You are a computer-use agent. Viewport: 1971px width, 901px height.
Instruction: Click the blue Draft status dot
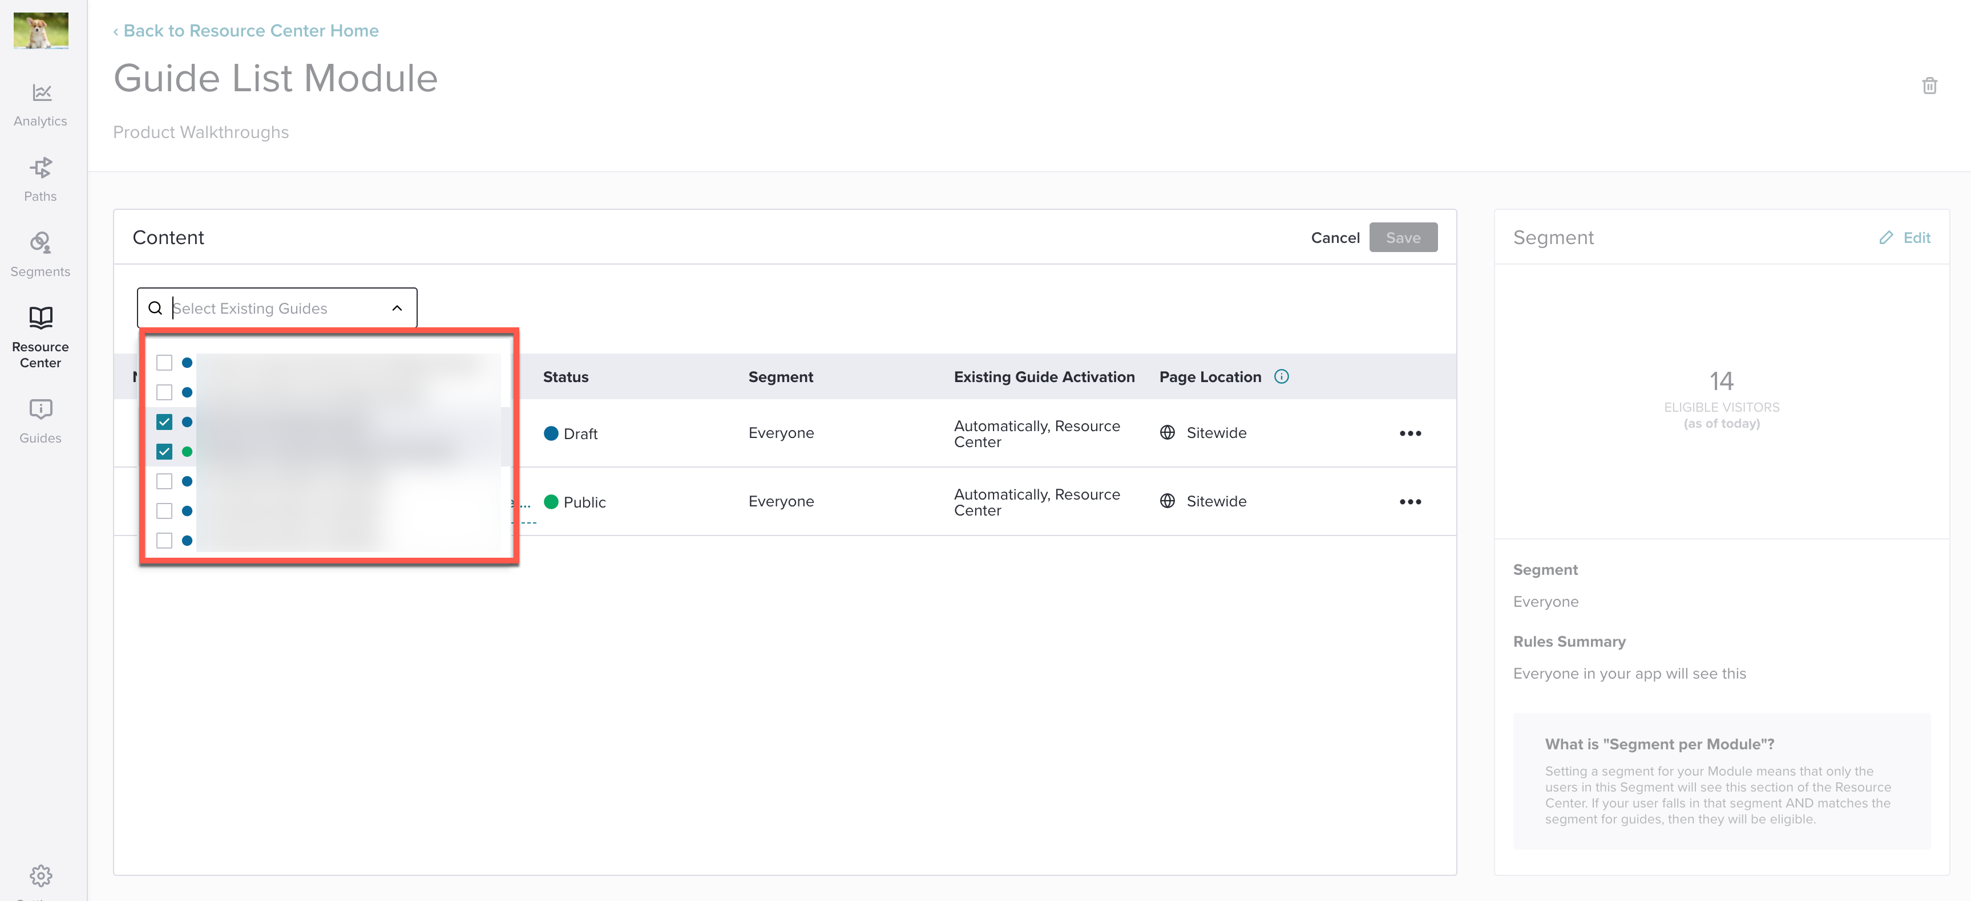(550, 433)
